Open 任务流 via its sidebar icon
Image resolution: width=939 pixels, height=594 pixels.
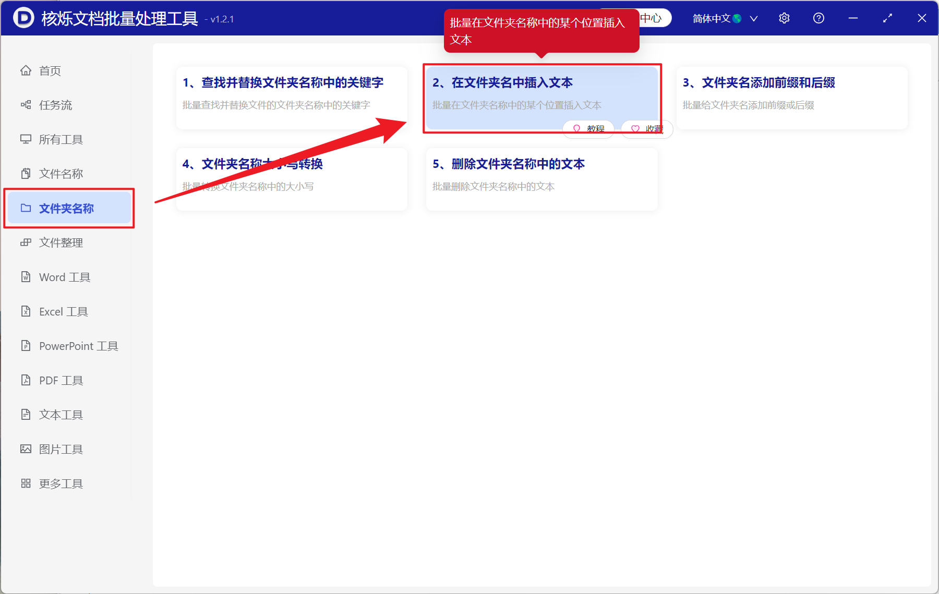26,105
